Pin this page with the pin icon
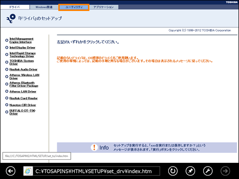239x179 pixels. click(190, 171)
